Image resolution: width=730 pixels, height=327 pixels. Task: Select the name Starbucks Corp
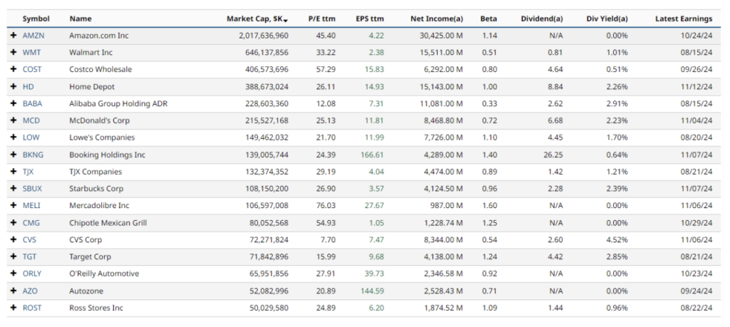tap(96, 189)
